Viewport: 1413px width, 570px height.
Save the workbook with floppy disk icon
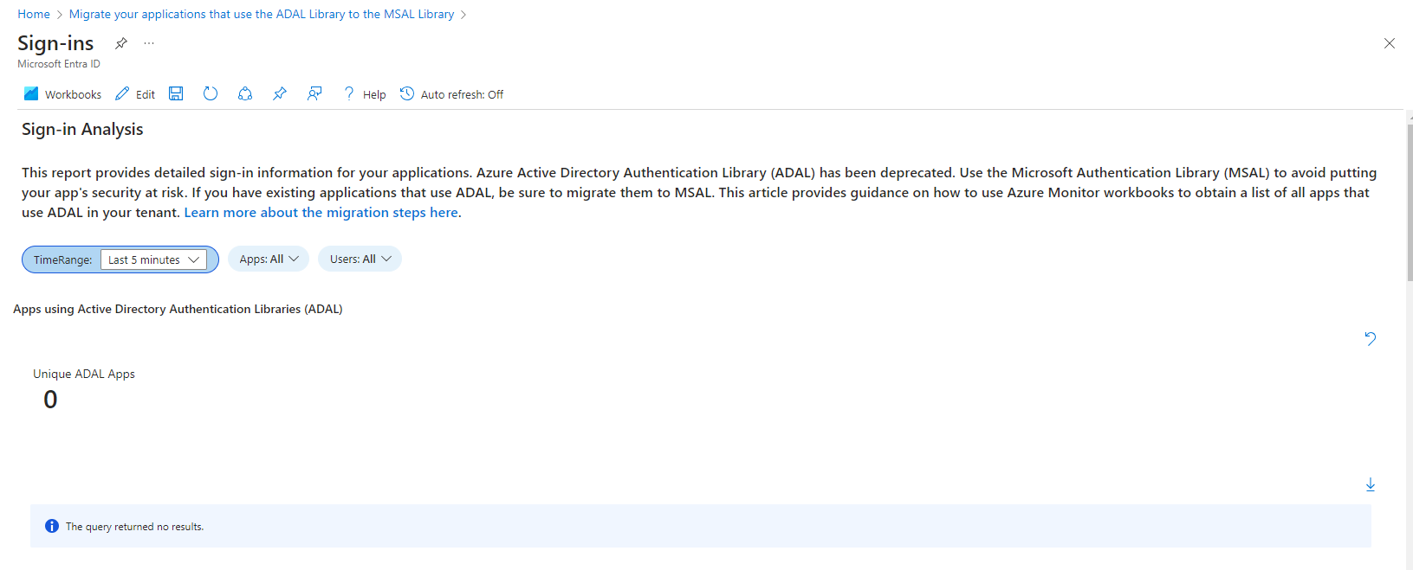176,93
